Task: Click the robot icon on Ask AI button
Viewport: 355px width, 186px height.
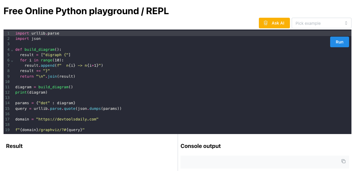Action: (266, 23)
